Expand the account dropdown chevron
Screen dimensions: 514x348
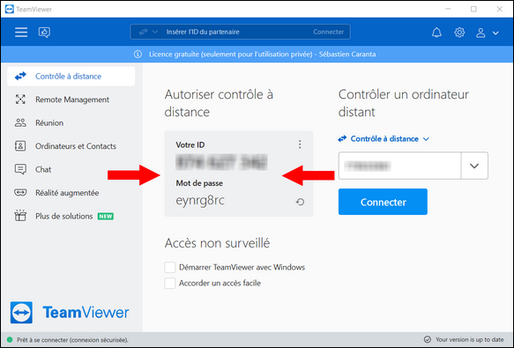pos(495,33)
